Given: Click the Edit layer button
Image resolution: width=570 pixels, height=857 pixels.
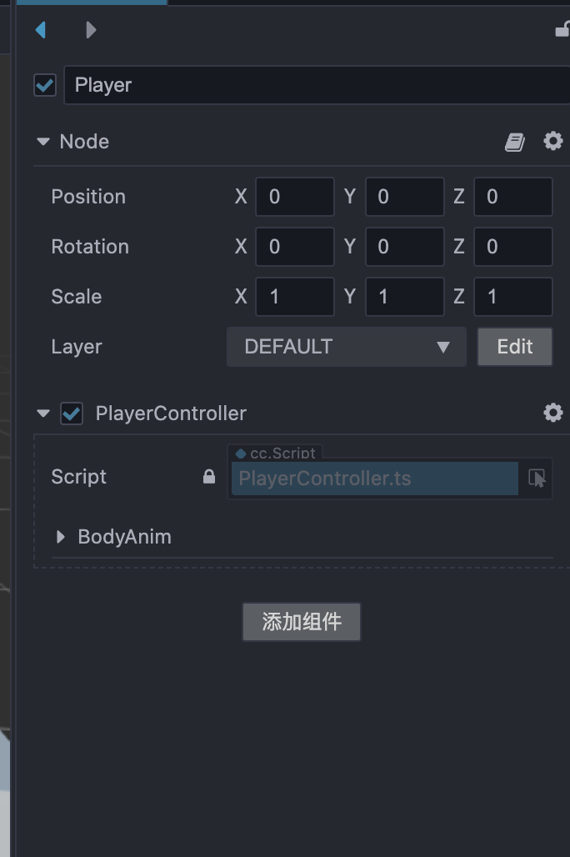Looking at the screenshot, I should click(x=514, y=347).
